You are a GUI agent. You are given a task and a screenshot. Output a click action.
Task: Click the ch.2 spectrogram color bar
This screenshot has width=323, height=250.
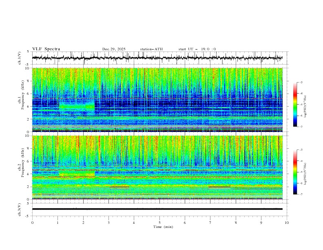click(295, 172)
